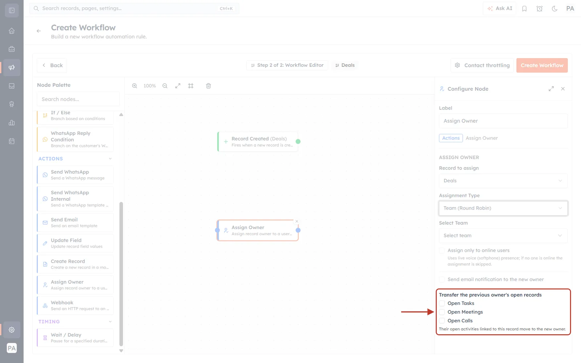Image resolution: width=581 pixels, height=363 pixels.
Task: Select the Assign Owner node on canvas
Action: pos(258,231)
